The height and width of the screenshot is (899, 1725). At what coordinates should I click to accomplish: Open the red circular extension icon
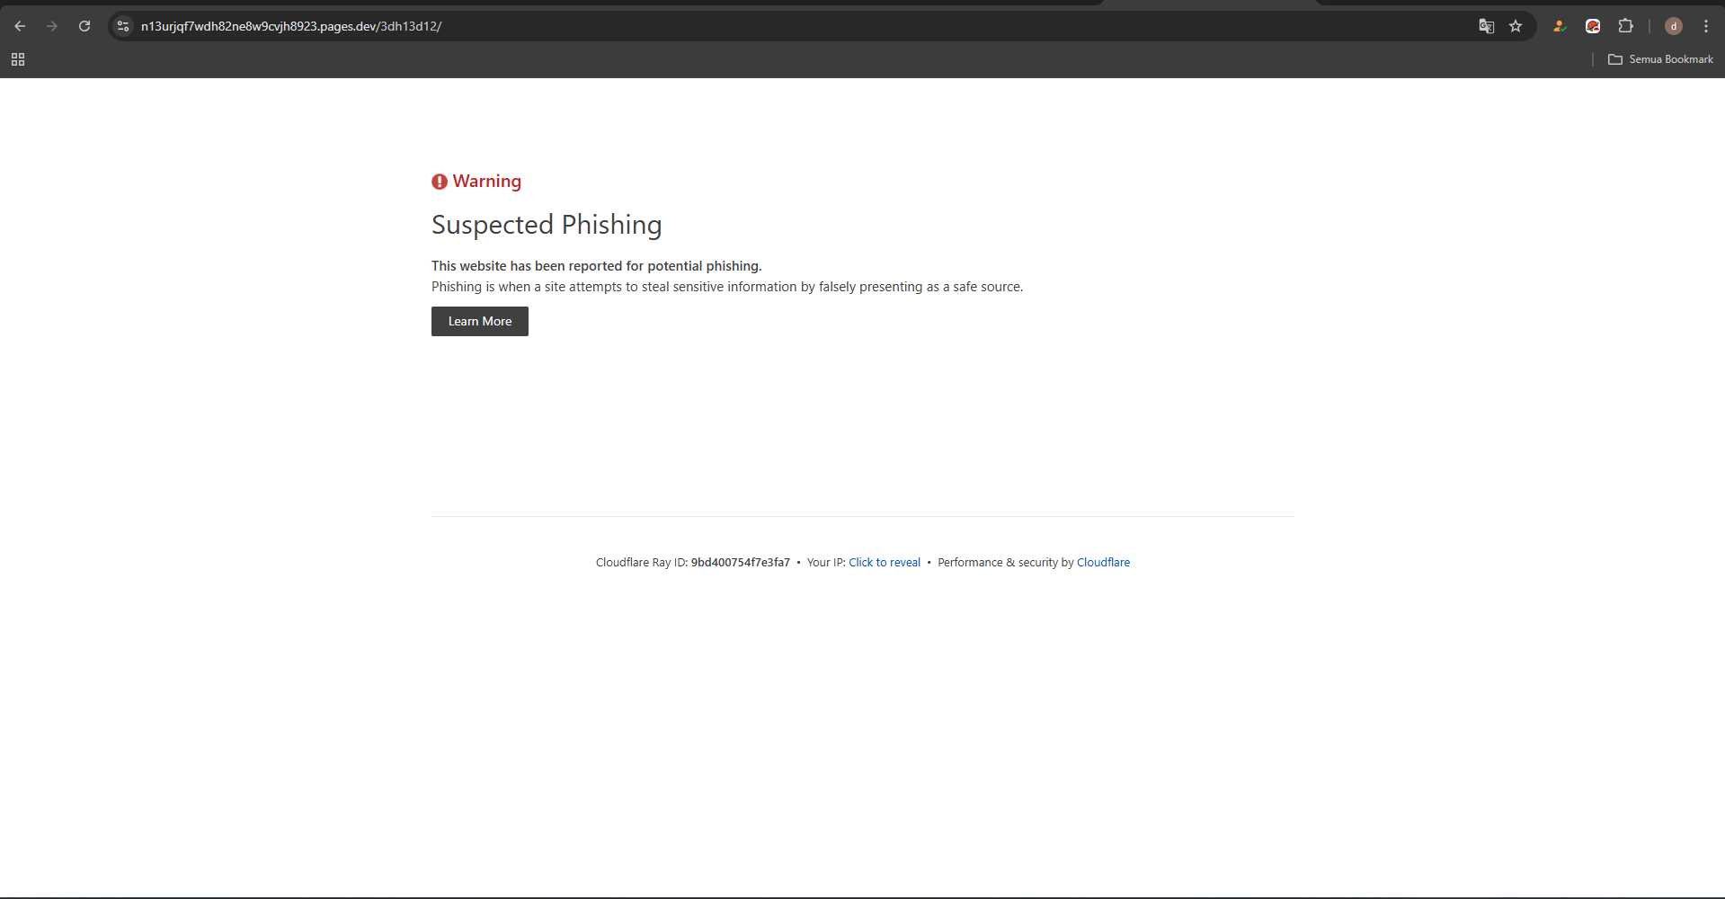1593,26
